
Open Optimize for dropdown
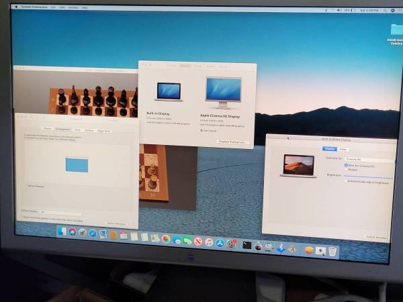tap(369, 160)
